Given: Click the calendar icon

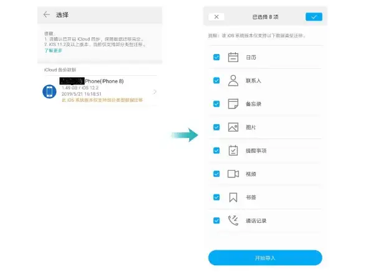Looking at the screenshot, I should 233,57.
